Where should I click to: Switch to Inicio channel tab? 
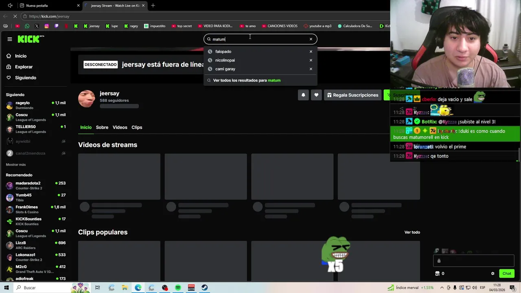(x=86, y=127)
